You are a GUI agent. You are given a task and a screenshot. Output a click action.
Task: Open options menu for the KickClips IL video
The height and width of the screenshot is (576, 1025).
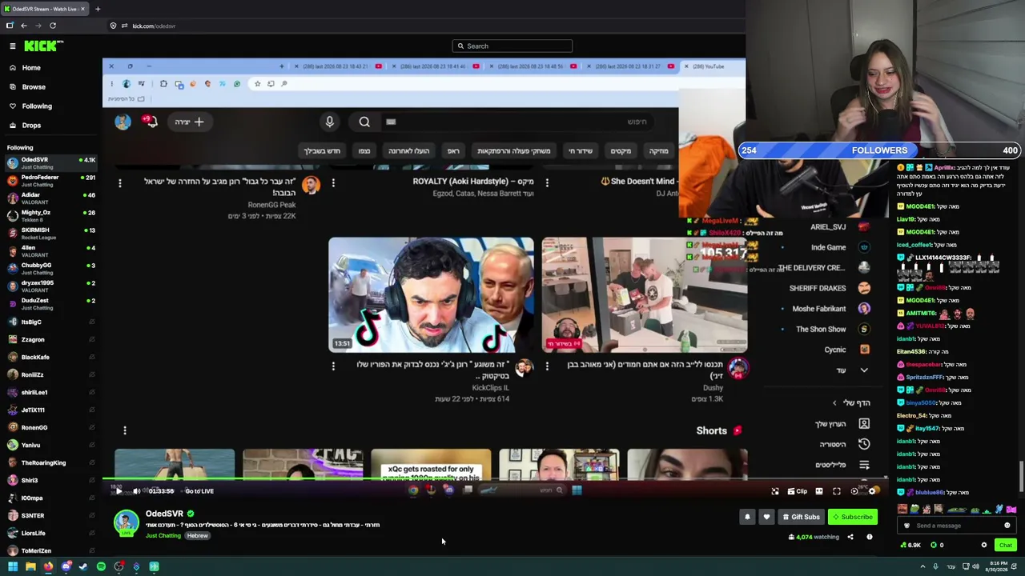[x=333, y=366]
